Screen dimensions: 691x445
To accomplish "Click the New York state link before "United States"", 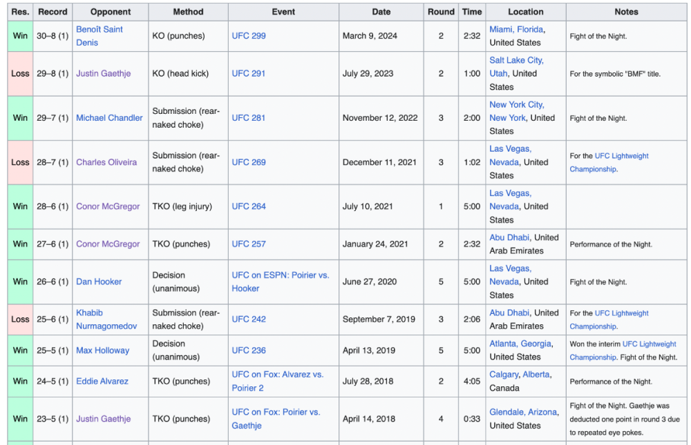I will 508,118.
